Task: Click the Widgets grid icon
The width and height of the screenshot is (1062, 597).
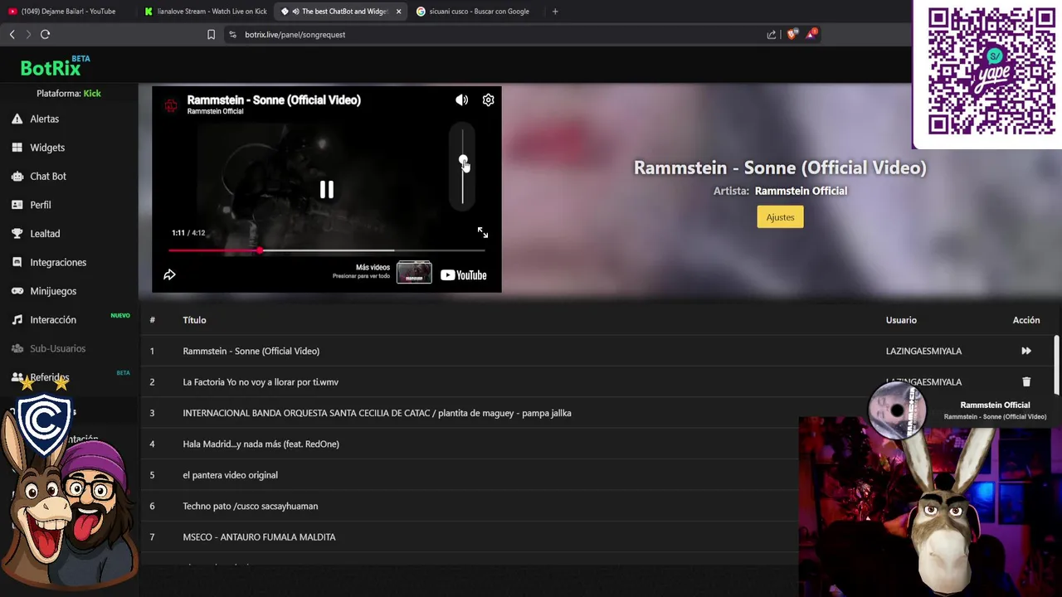Action: point(17,148)
